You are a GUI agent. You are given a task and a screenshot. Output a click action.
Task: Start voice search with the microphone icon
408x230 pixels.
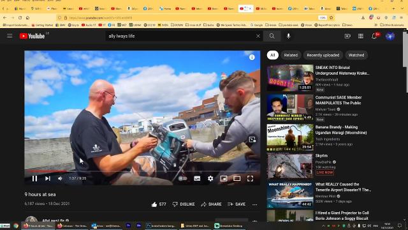click(x=288, y=36)
